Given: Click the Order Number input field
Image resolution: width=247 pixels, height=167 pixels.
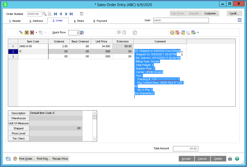Looking at the screenshot, I should click(x=35, y=14).
